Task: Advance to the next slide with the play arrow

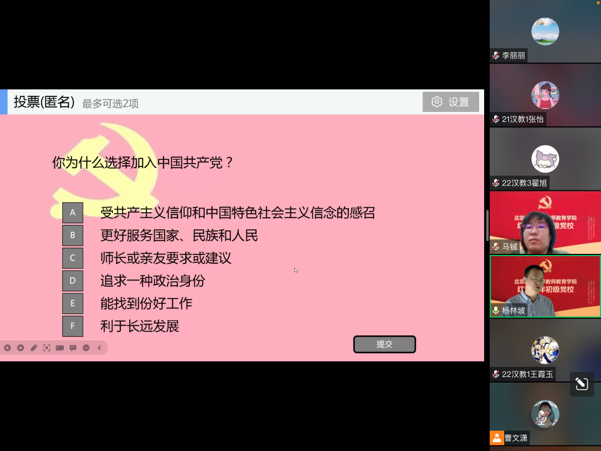Action: (21, 348)
